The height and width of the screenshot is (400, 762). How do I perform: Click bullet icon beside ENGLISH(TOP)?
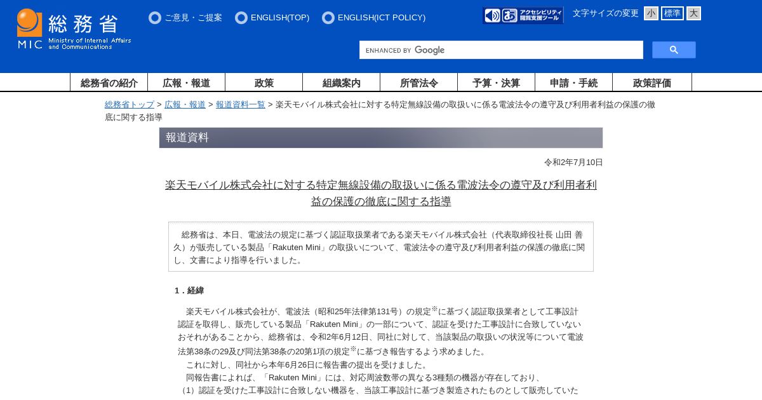(x=241, y=18)
